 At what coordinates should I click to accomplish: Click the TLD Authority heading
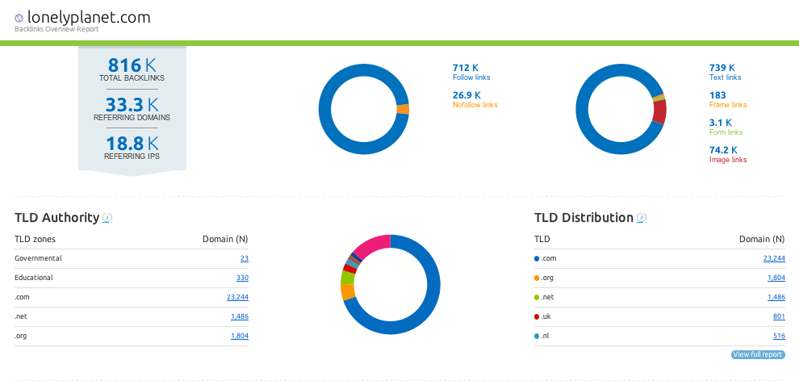56,218
